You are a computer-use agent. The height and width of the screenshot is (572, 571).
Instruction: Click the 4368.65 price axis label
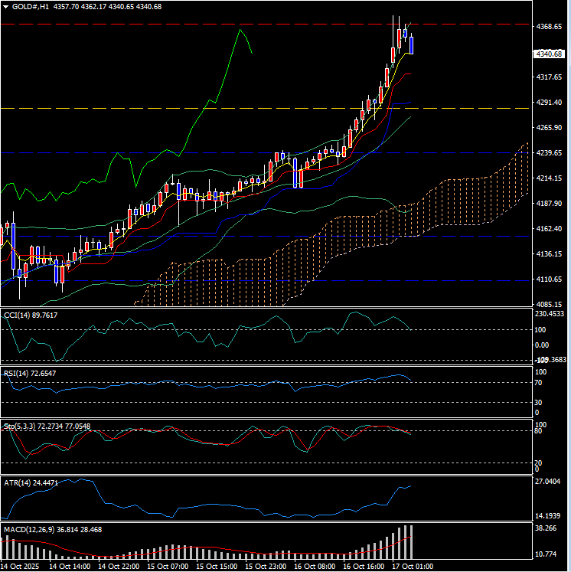(x=550, y=27)
